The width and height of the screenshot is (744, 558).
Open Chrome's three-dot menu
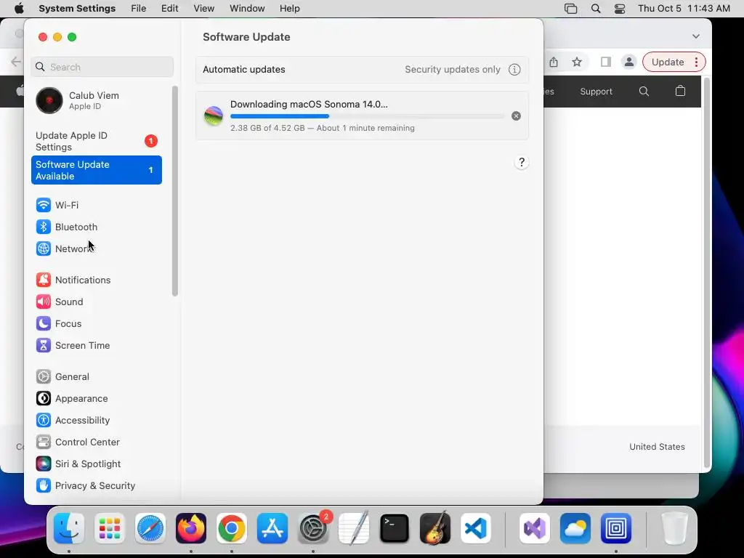point(697,62)
